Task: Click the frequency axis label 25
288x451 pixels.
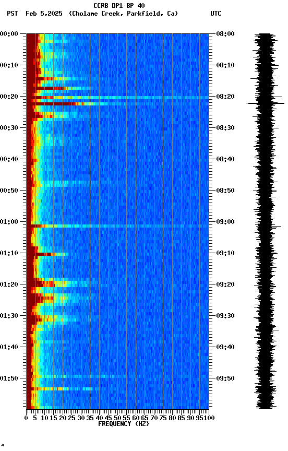Action: [x=71, y=418]
